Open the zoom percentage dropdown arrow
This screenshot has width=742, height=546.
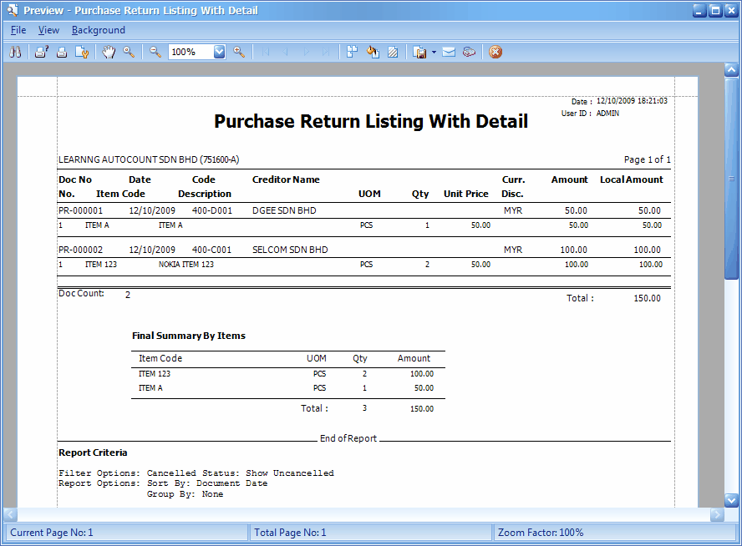pos(219,52)
